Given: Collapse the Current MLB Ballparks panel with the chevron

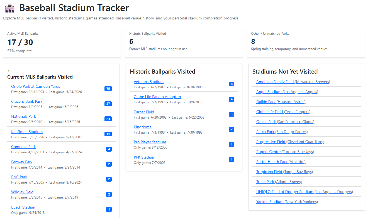Looking at the screenshot, I should pyautogui.click(x=9, y=71).
